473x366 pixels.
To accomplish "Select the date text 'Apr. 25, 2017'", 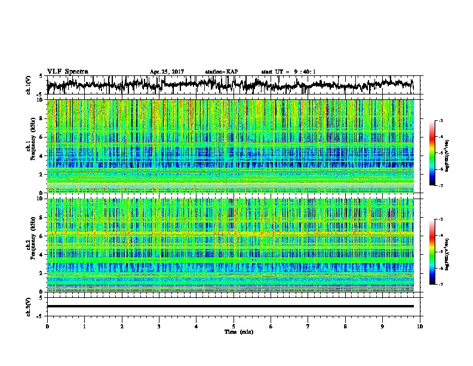I will coord(167,72).
